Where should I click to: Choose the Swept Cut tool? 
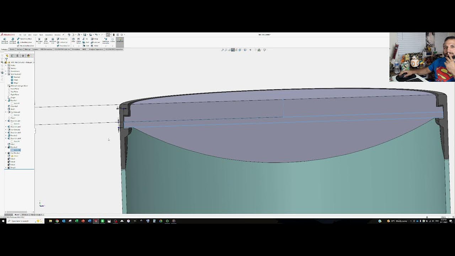click(62, 39)
